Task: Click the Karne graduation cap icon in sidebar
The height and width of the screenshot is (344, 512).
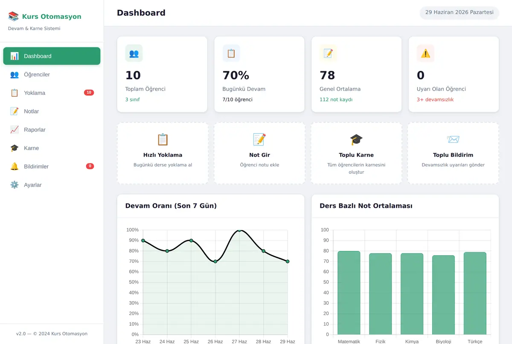Action: tap(15, 148)
